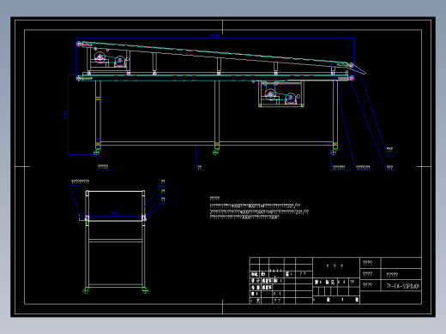The height and width of the screenshot is (334, 446).
Task: Select drawing number 71-FA-SSPDJ01 in title block
Action: pos(403,286)
